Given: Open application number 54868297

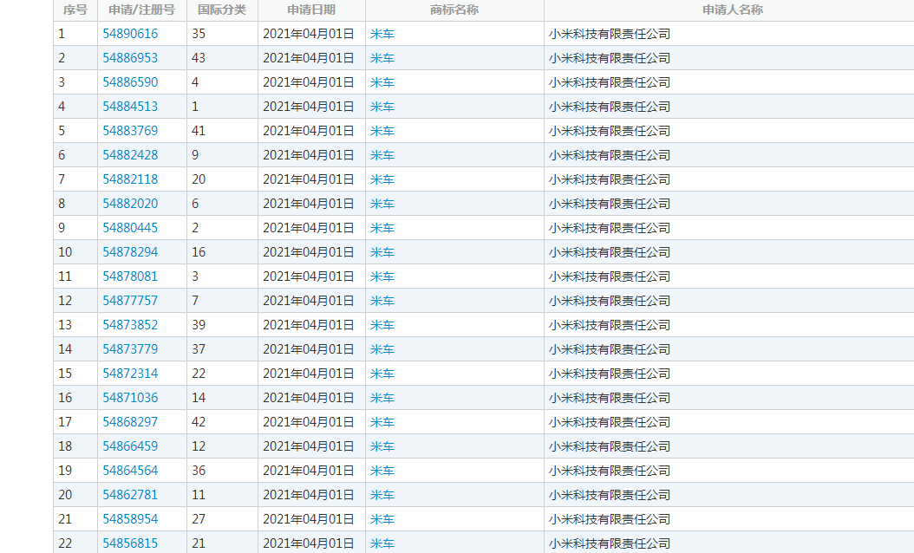Looking at the screenshot, I should pyautogui.click(x=130, y=422).
